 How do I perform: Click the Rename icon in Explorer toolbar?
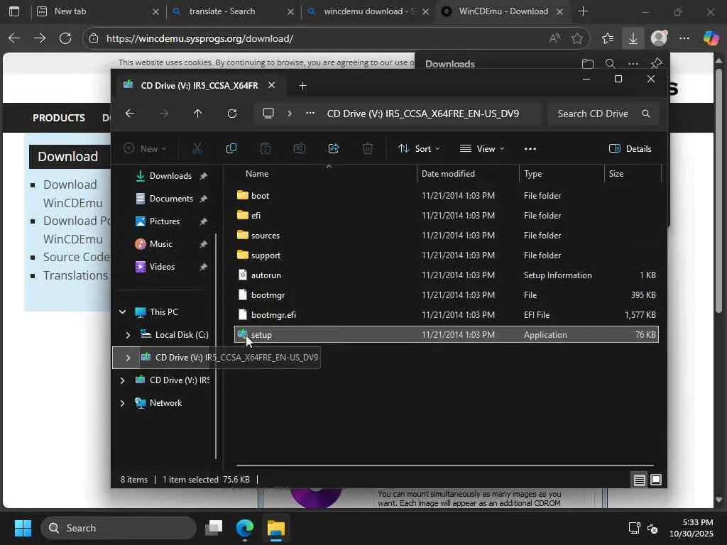(300, 148)
